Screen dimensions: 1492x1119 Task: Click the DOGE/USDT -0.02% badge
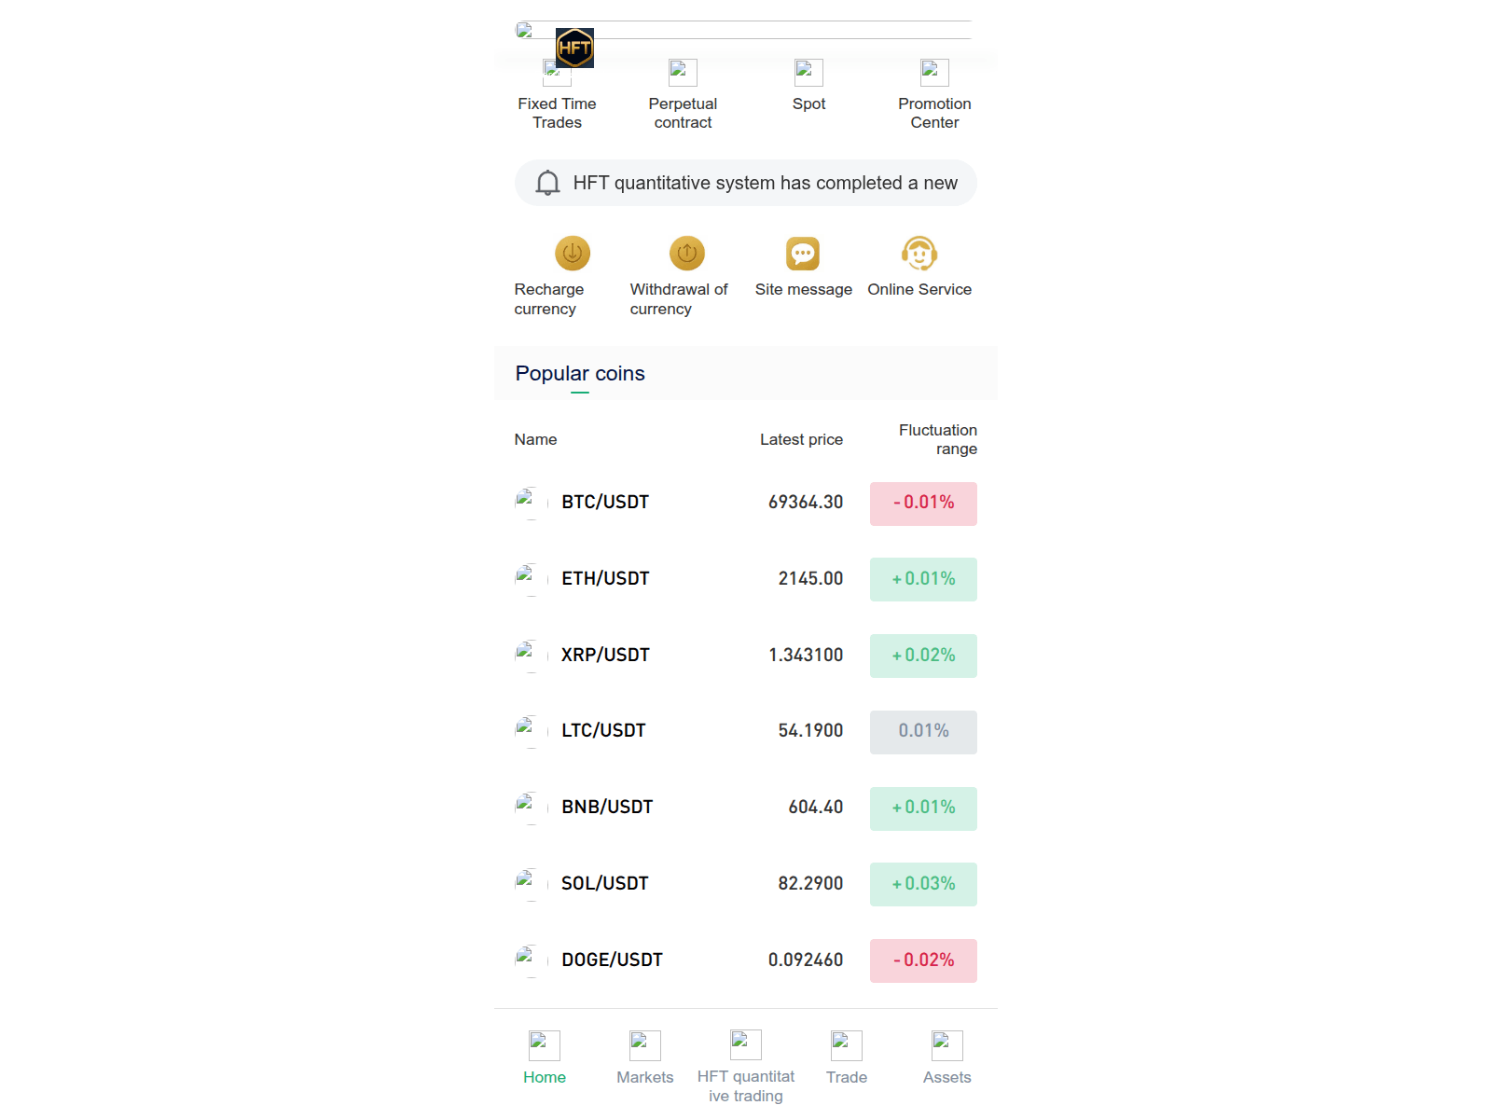(x=923, y=960)
